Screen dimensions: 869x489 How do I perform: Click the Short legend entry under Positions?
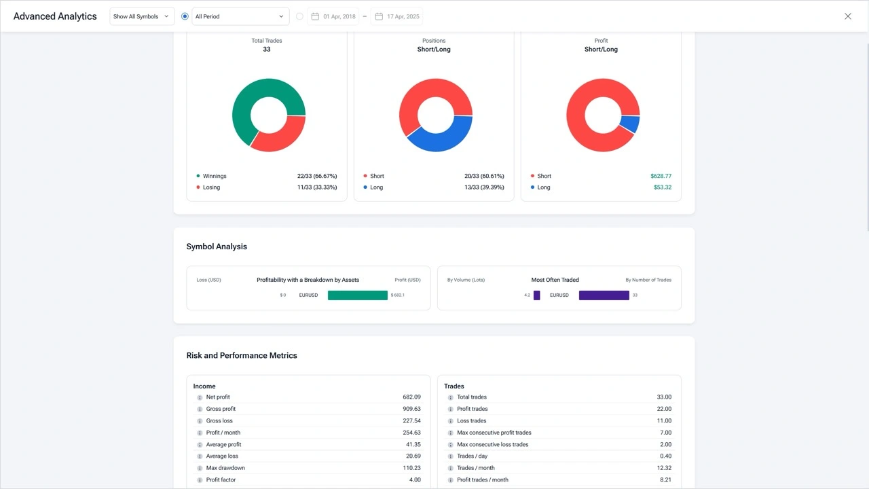tap(376, 176)
